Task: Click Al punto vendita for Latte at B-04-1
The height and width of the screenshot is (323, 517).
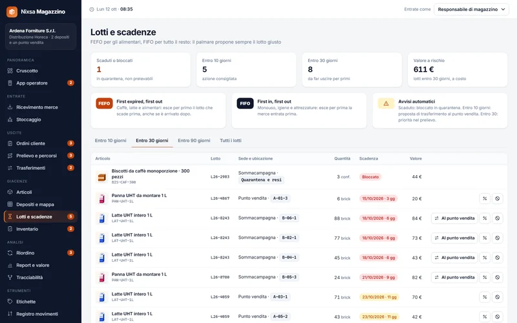Action: tap(454, 258)
